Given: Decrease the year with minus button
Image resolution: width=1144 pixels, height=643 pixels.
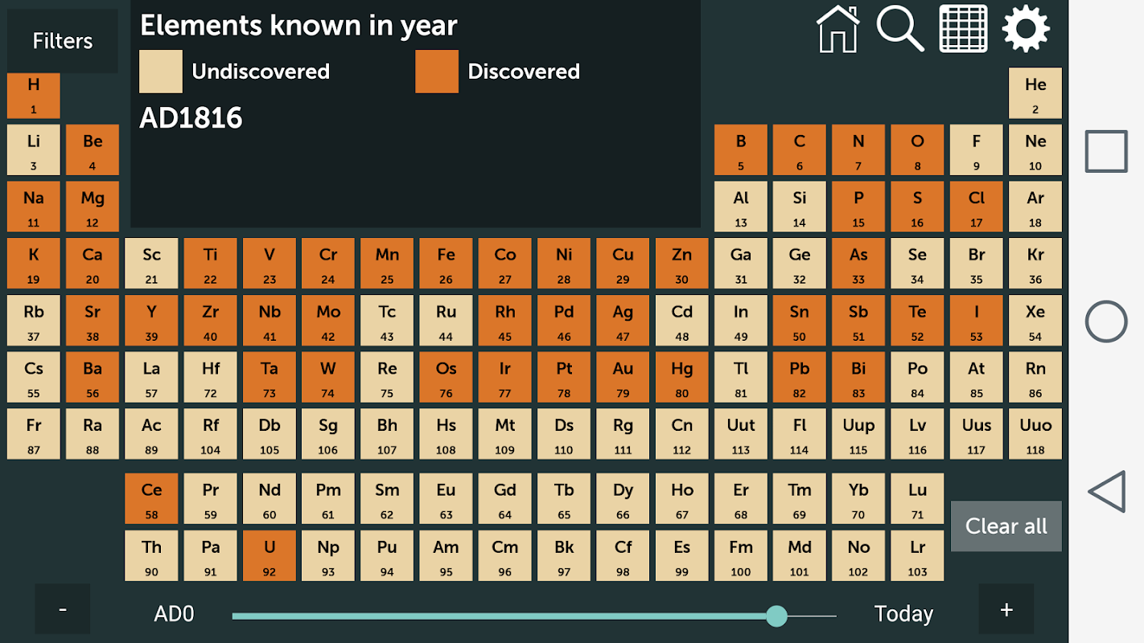Looking at the screenshot, I should (x=63, y=609).
